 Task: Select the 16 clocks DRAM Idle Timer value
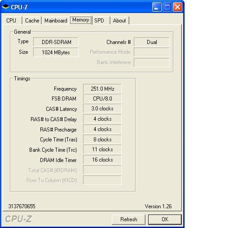point(102,160)
